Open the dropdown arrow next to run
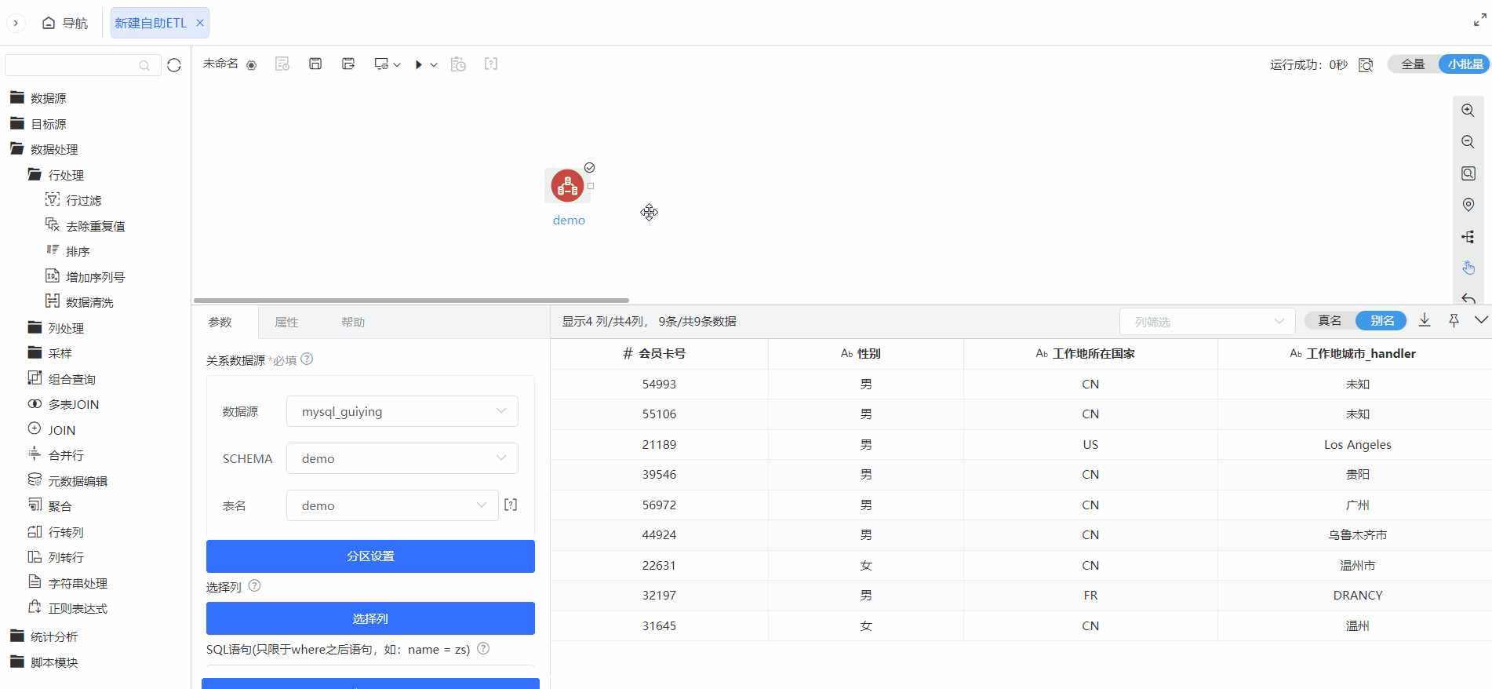The width and height of the screenshot is (1492, 689). pos(434,65)
